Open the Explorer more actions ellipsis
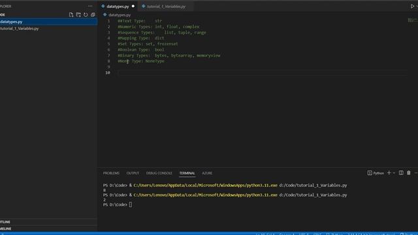 (x=90, y=6)
